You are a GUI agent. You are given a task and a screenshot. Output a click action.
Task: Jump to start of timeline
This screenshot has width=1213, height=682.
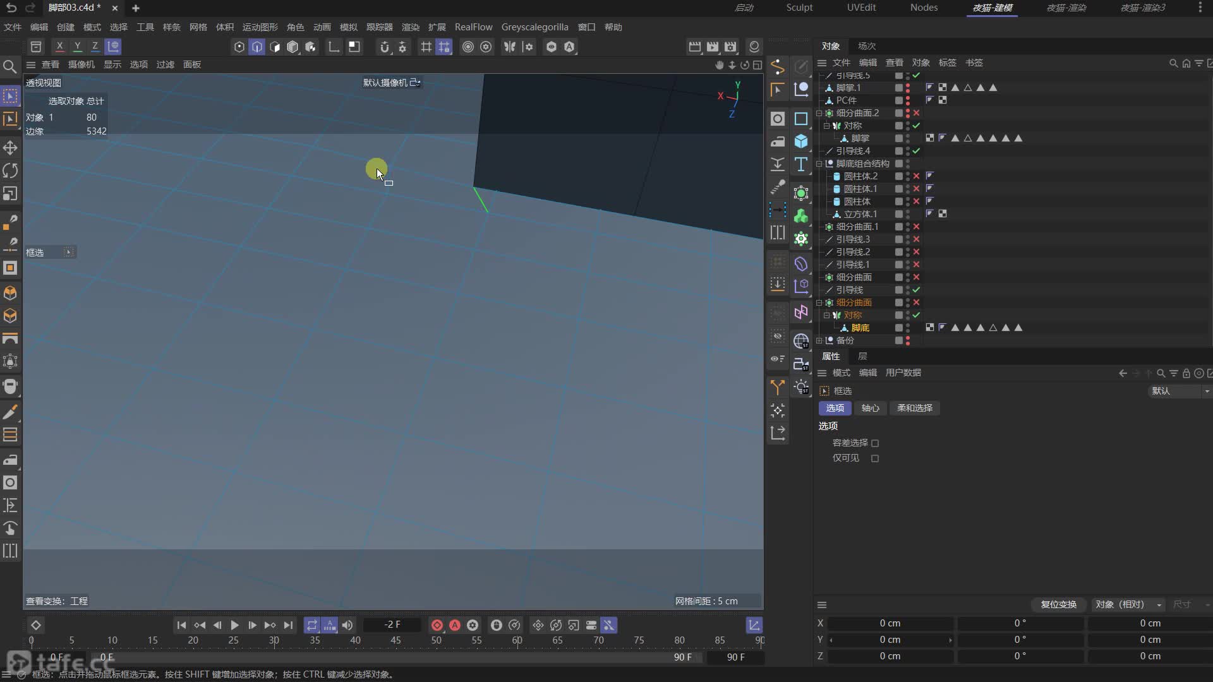[181, 625]
